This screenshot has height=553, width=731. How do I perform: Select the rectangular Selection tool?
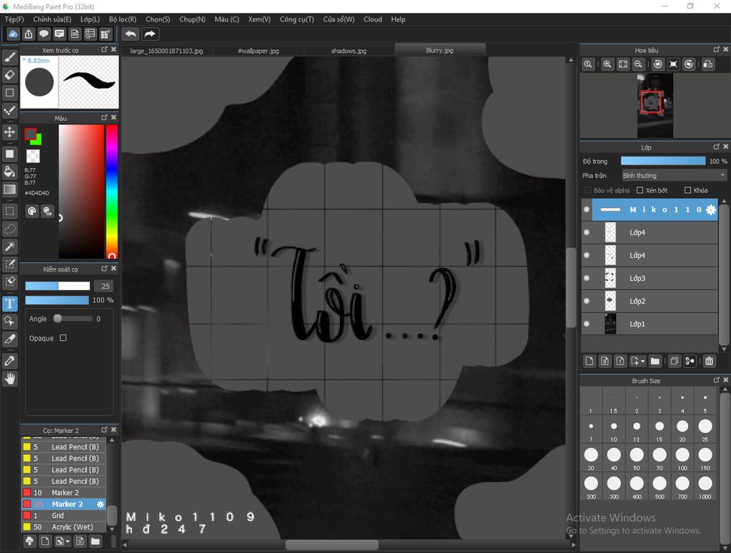click(10, 211)
